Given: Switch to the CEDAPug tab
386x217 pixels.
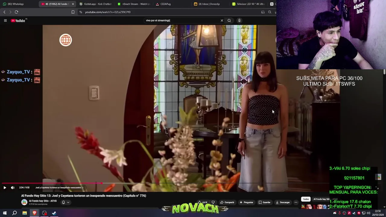Looking at the screenshot, I should (x=172, y=4).
